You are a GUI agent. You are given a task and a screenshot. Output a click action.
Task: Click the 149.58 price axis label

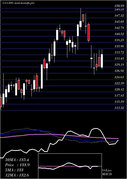[120, 9]
